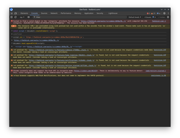Toggle the device toolbar icon
The height and width of the screenshot is (138, 180).
tap(15, 13)
